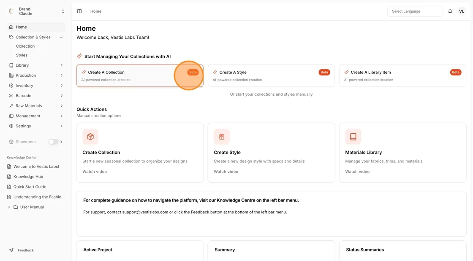Open the Brand Claude switcher dropdown

pyautogui.click(x=35, y=11)
